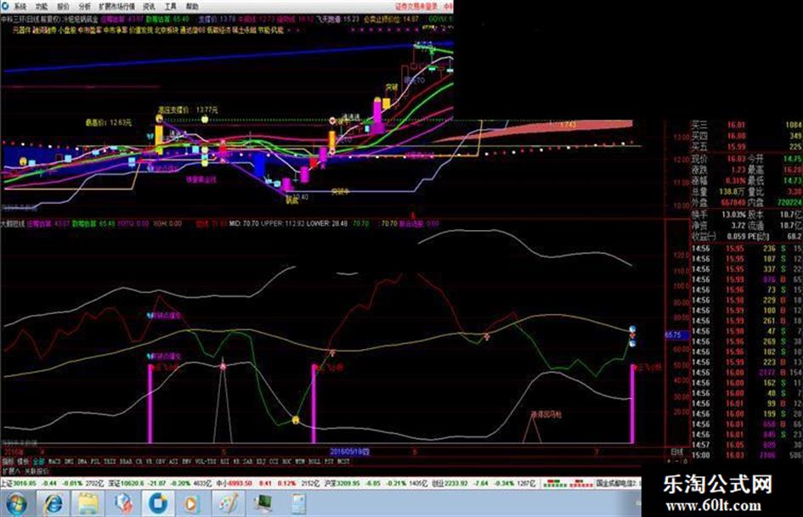Viewport: 803px width, 517px height.
Task: Click the red market breadth indicator bars
Action: coord(580,483)
